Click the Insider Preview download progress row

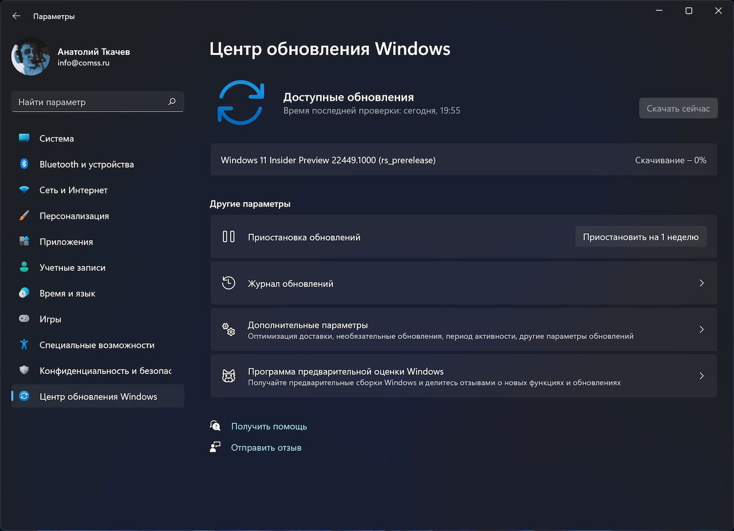pos(464,160)
